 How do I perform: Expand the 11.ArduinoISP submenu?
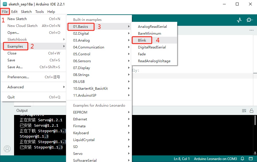[x=99, y=95]
